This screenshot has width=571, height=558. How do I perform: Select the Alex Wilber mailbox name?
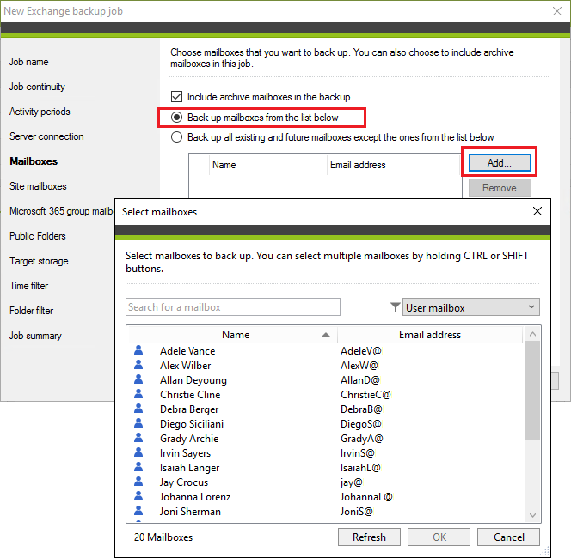186,366
